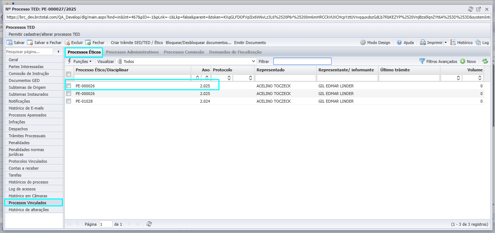The width and height of the screenshot is (495, 233).
Task: Open the Log viewer
Action: coord(482,43)
